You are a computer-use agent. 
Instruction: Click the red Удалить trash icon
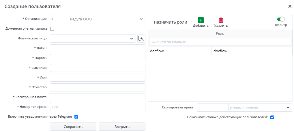pyautogui.click(x=221, y=20)
